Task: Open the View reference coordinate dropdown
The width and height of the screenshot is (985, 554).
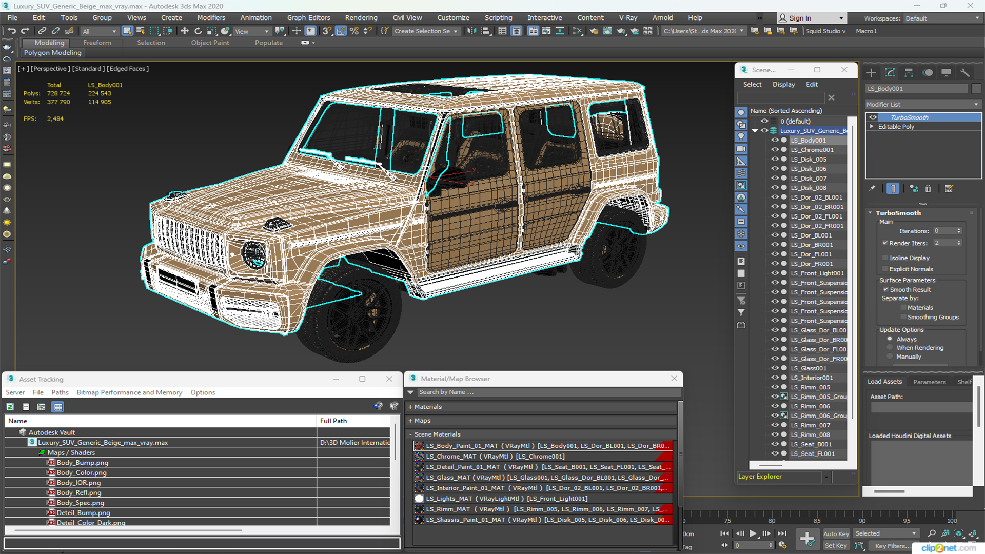Action: 251,31
